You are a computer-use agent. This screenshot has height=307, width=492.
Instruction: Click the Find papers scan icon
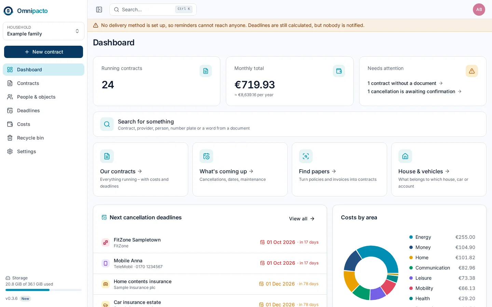[306, 156]
